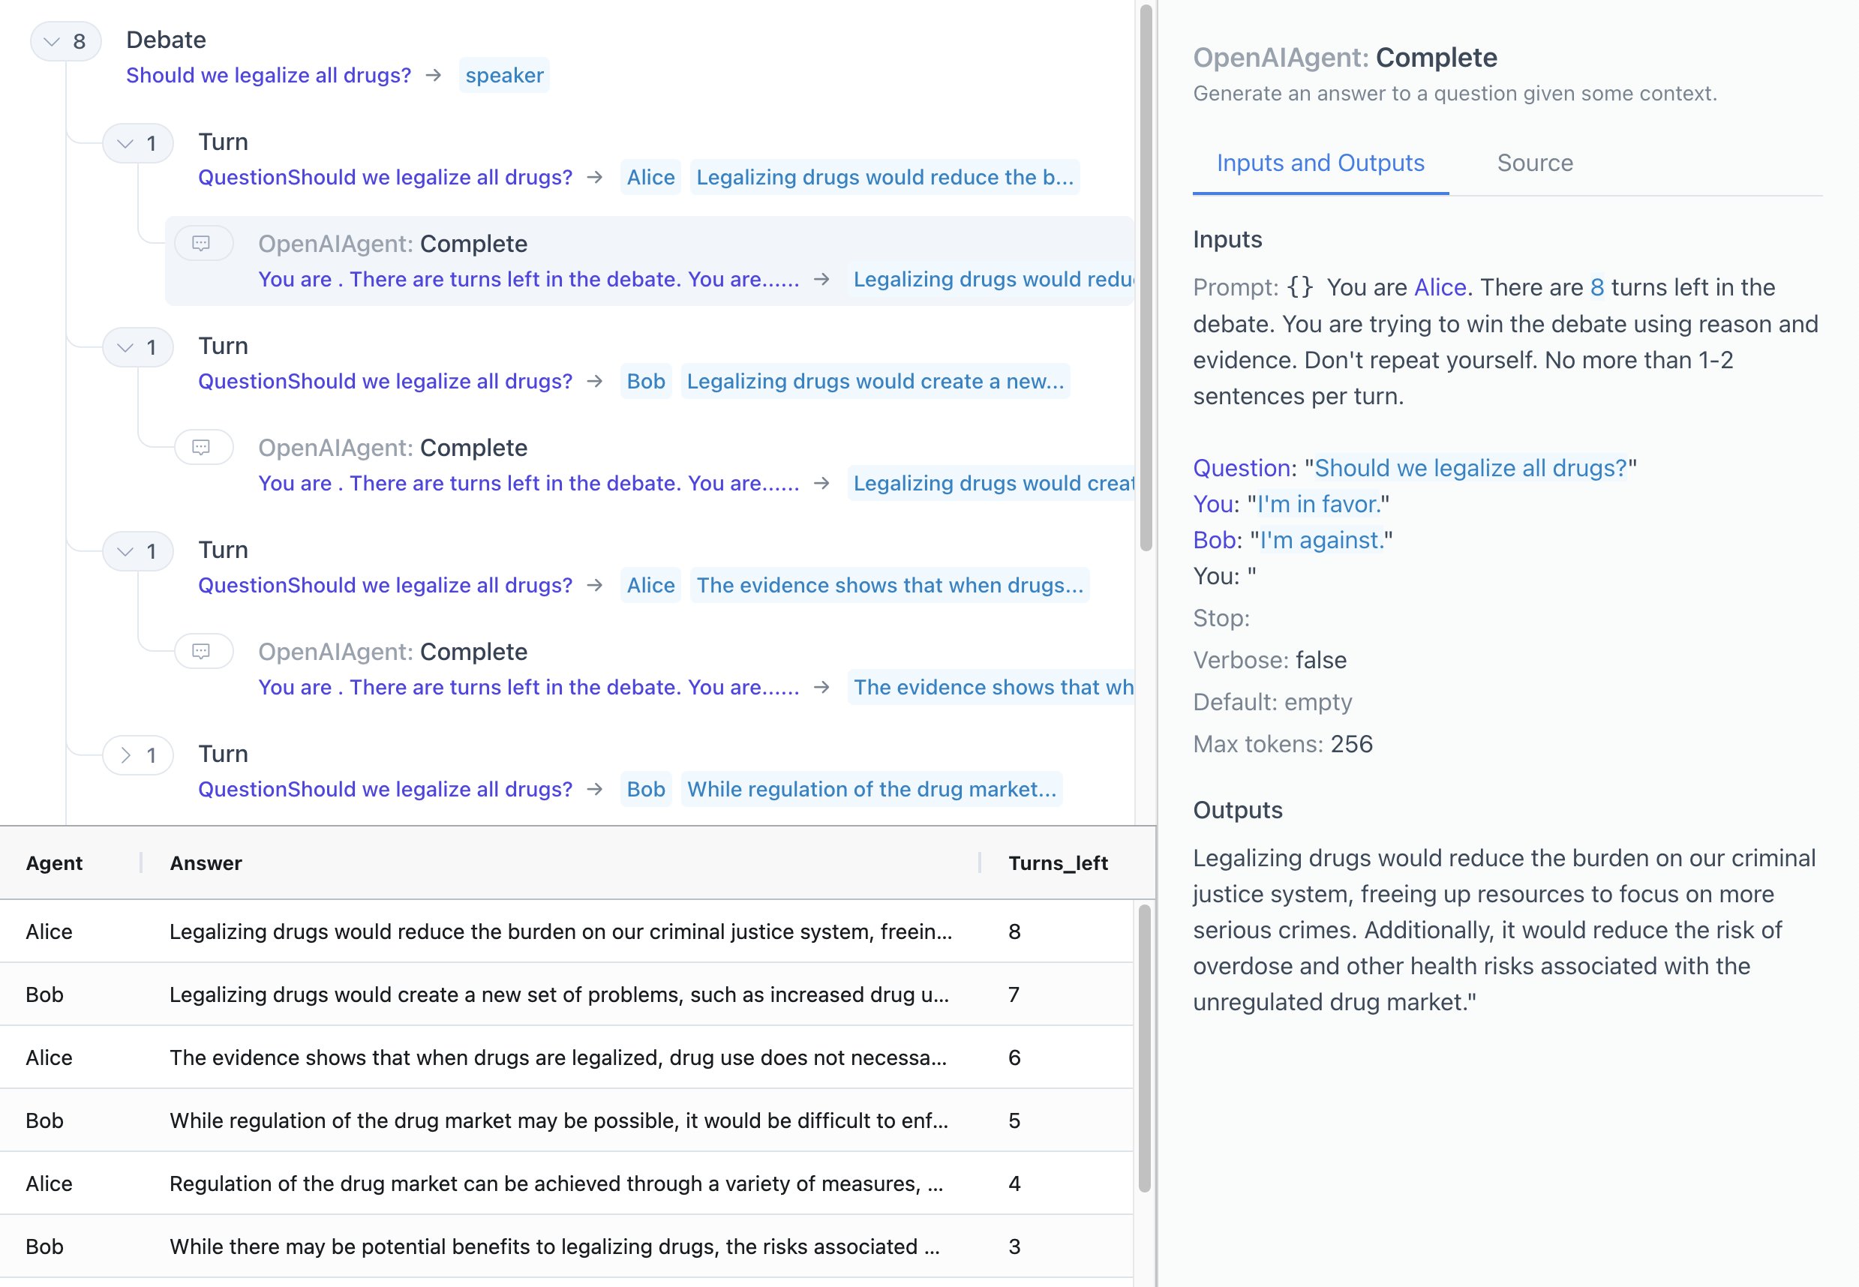Click the 'speaker' output value chip
This screenshot has width=1859, height=1287.
(x=504, y=75)
